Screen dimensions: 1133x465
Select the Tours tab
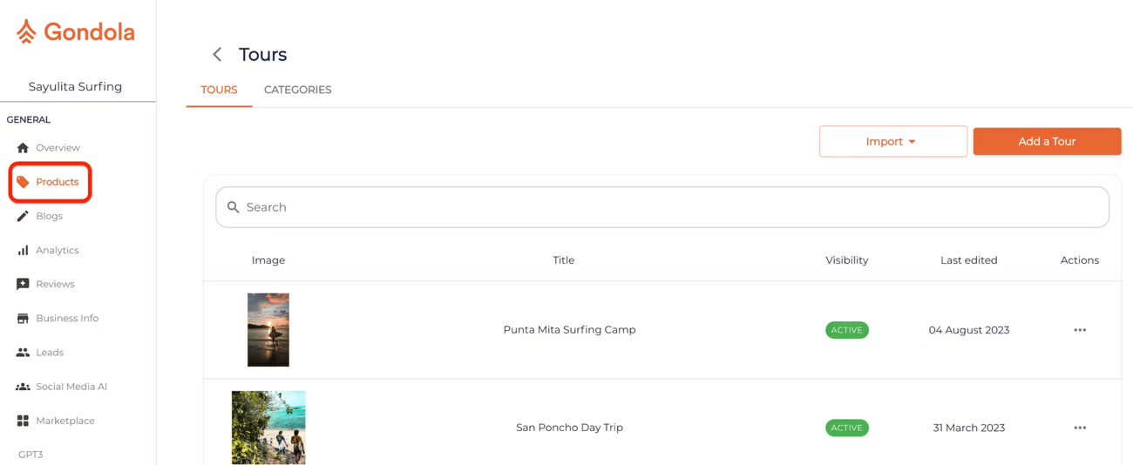219,90
